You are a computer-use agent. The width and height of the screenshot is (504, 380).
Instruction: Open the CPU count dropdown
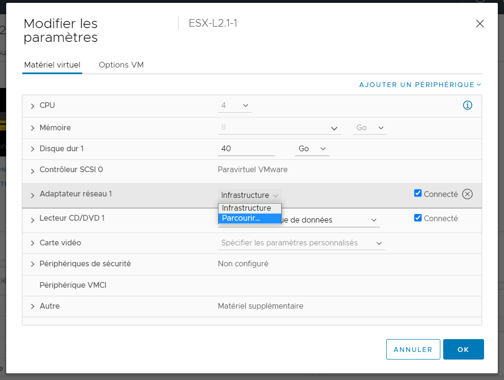(235, 106)
